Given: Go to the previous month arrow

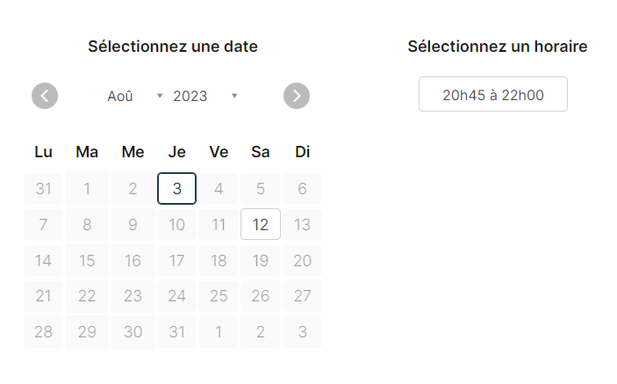Looking at the screenshot, I should pos(45,96).
